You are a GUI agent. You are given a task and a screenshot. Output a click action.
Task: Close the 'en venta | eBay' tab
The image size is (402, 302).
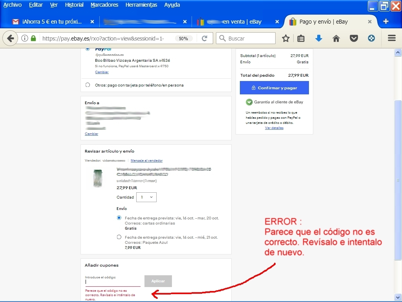tap(277, 22)
